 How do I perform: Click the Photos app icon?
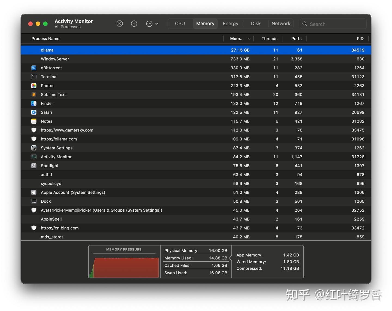coord(34,86)
